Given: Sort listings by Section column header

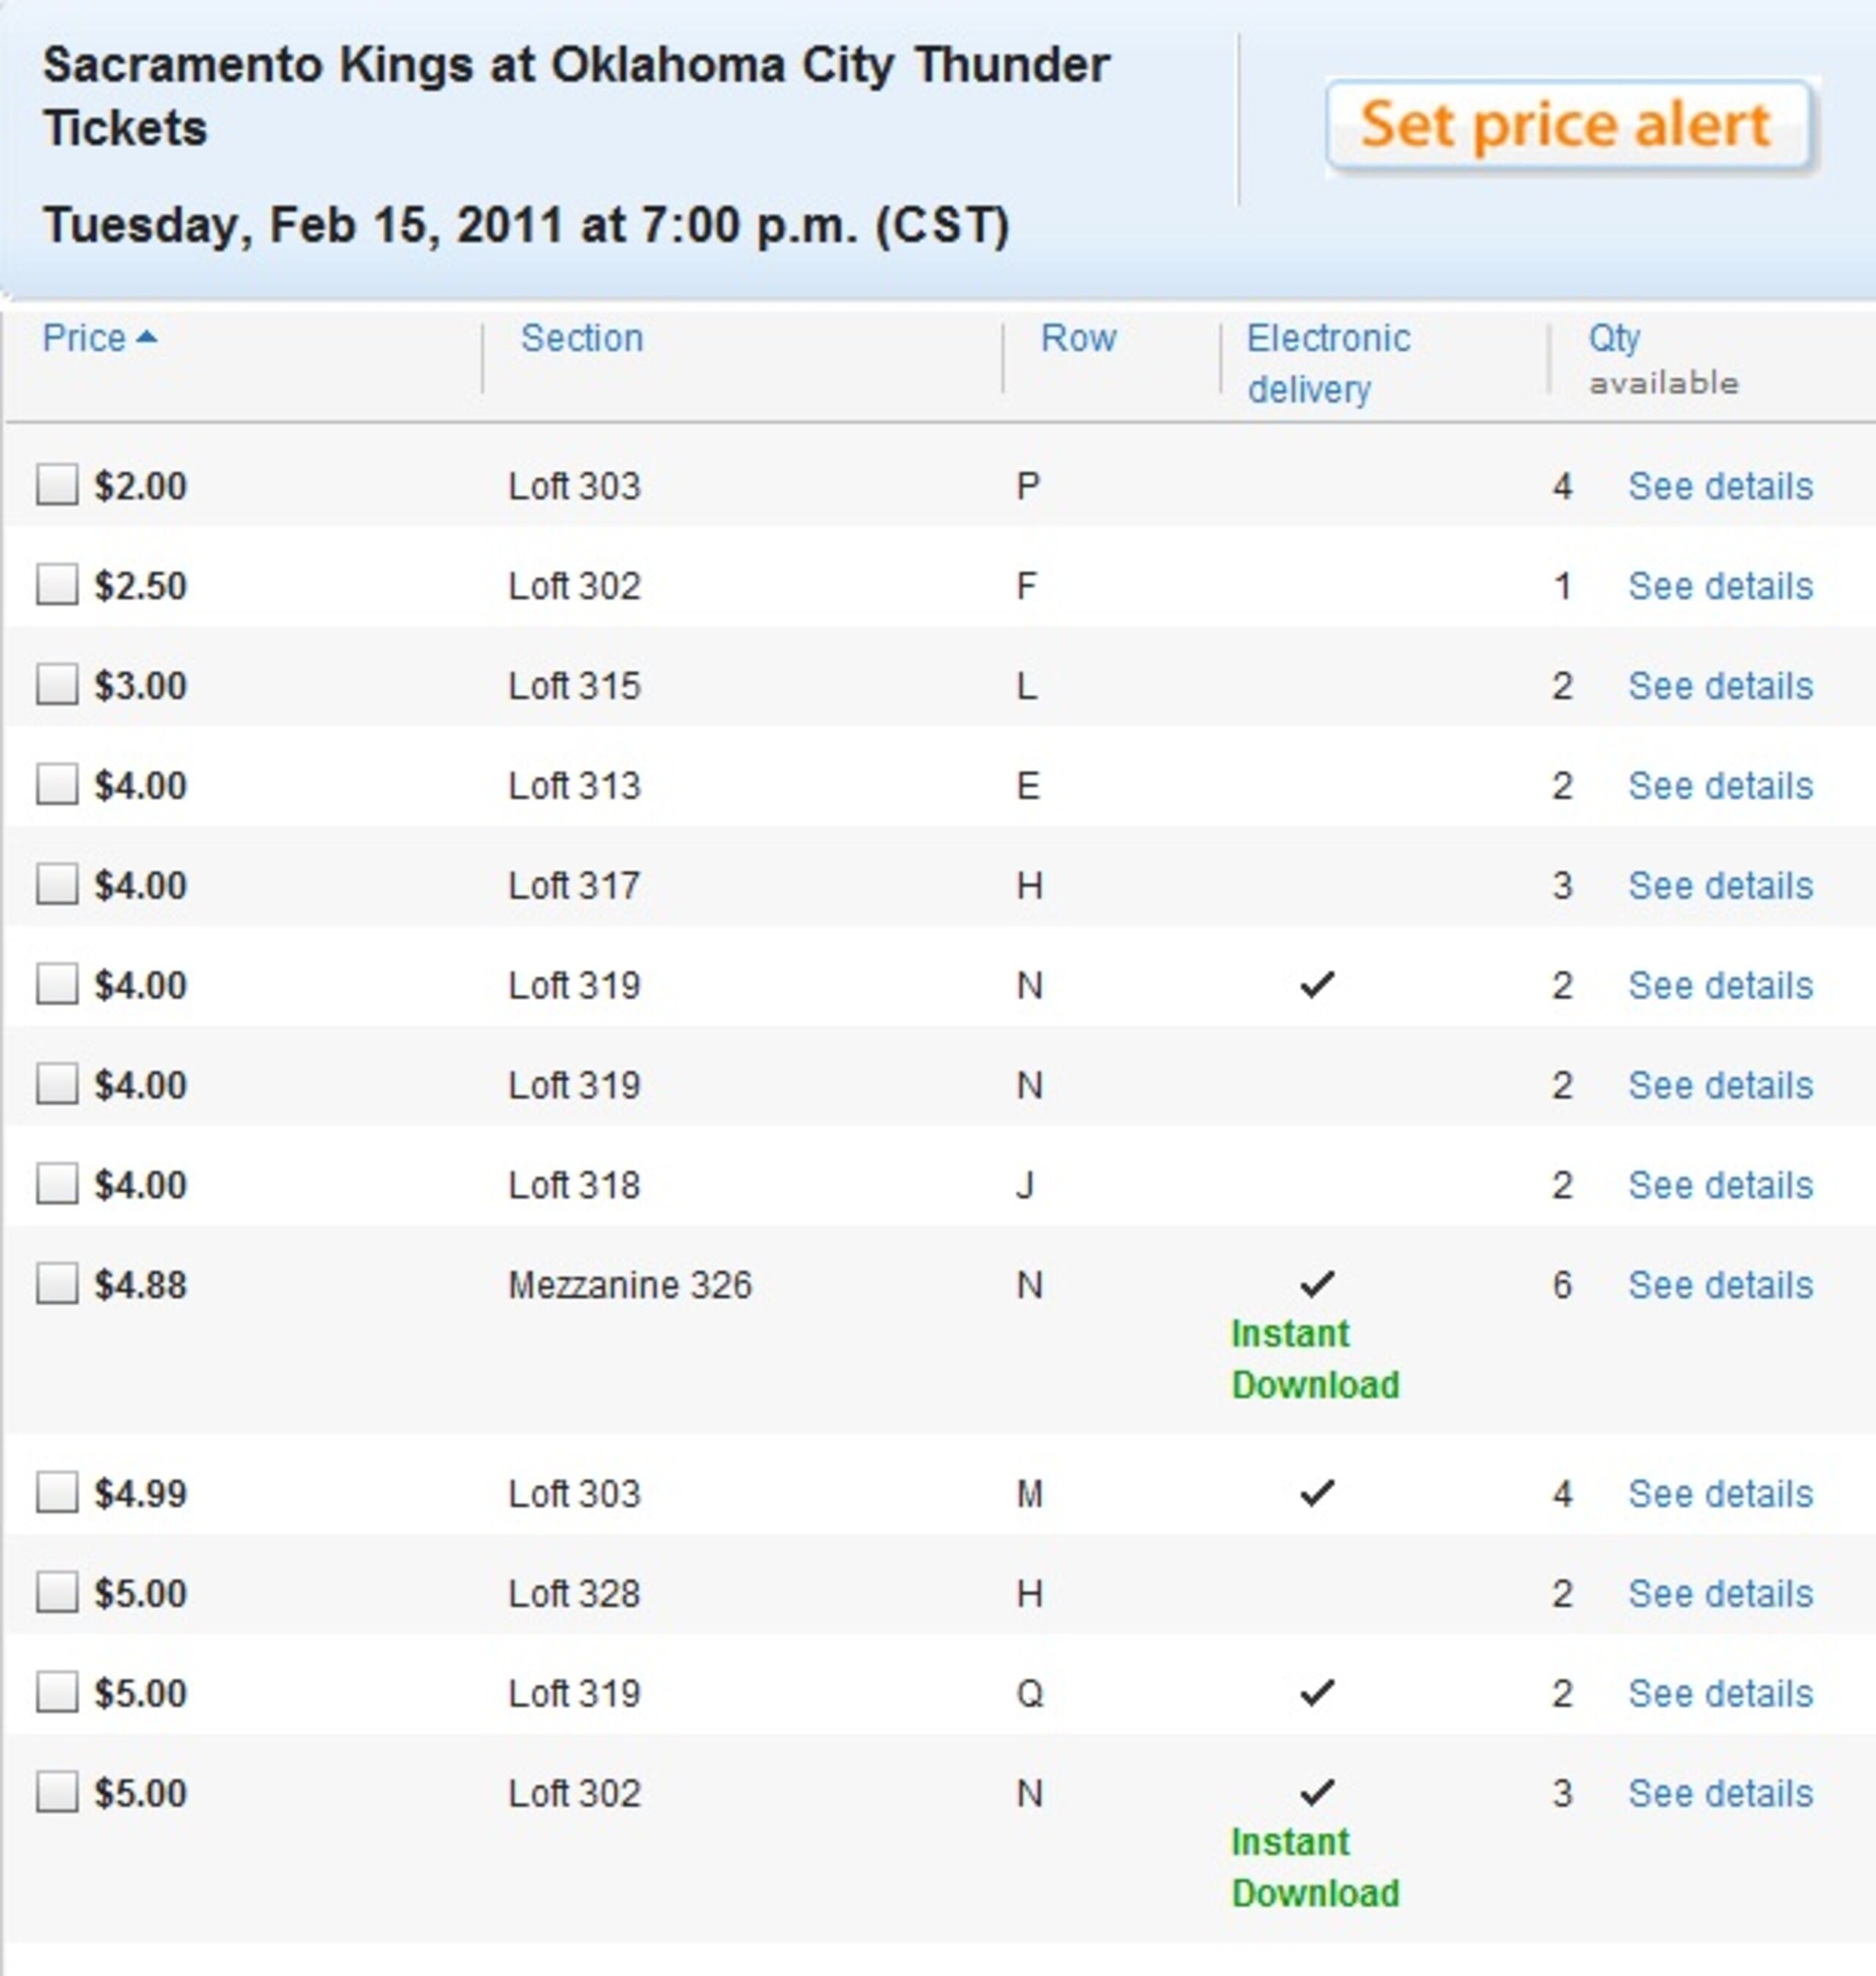Looking at the screenshot, I should [x=581, y=338].
